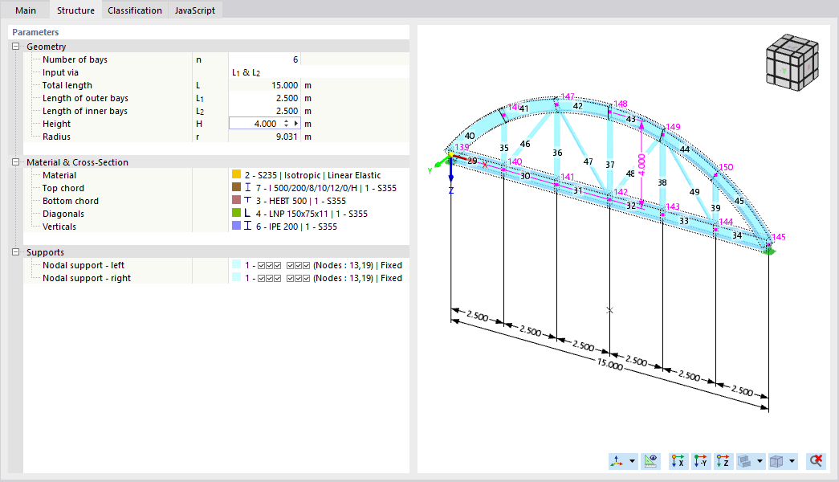Click the navigation cube in the preview
This screenshot has height=482, width=839.
point(792,63)
